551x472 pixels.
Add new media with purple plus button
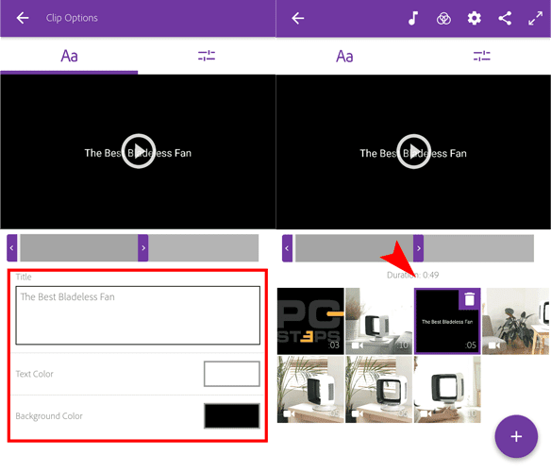(x=516, y=436)
